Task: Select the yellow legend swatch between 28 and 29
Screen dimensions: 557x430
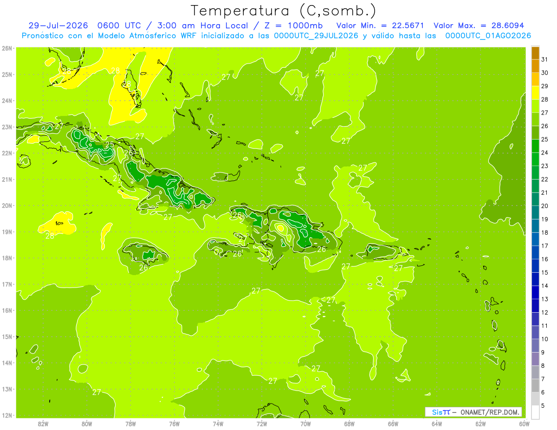Action: click(536, 93)
